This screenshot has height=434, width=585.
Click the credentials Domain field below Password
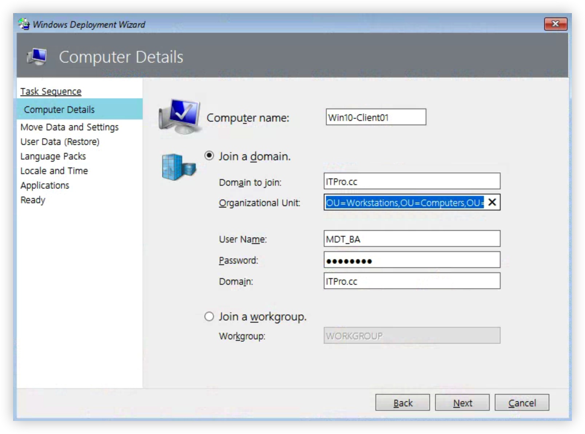[411, 281]
